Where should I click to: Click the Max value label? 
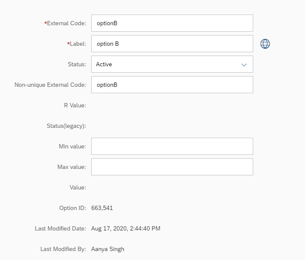pyautogui.click(x=72, y=167)
